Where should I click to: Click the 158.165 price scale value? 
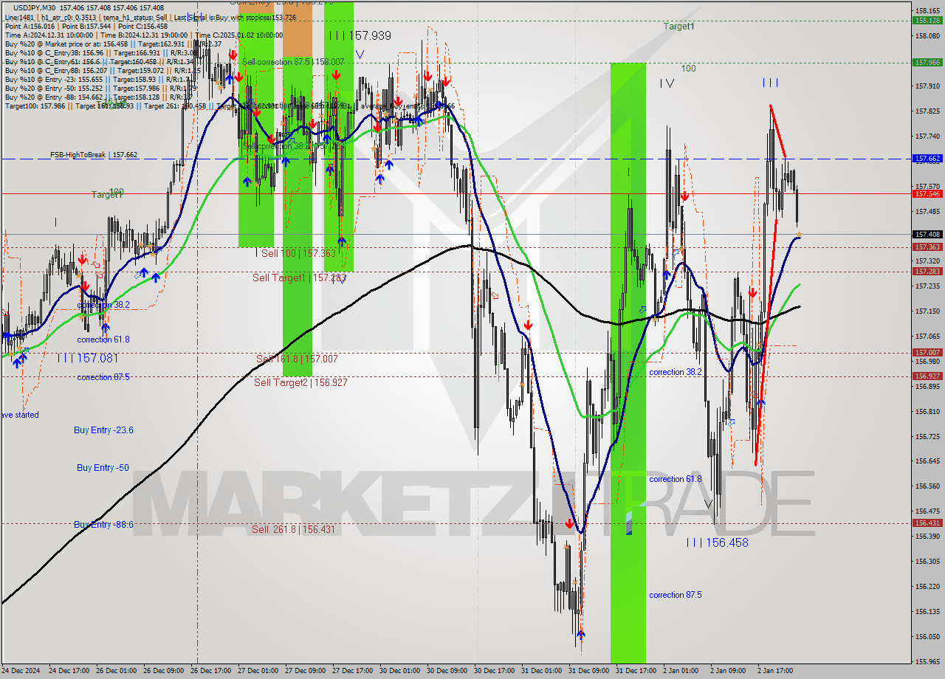click(x=927, y=11)
